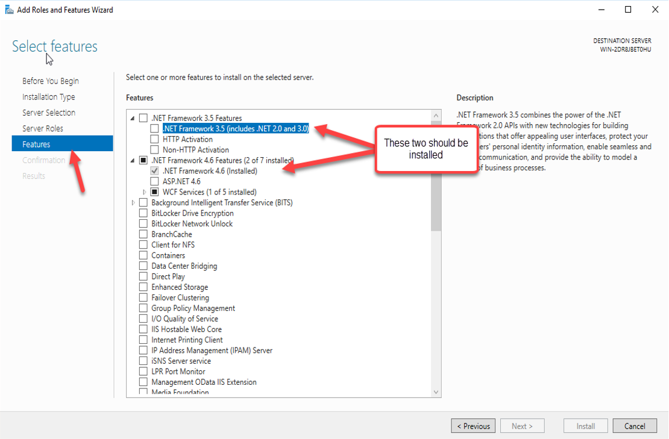Check the Failover Clustering box
669x439 pixels.
[x=143, y=297]
